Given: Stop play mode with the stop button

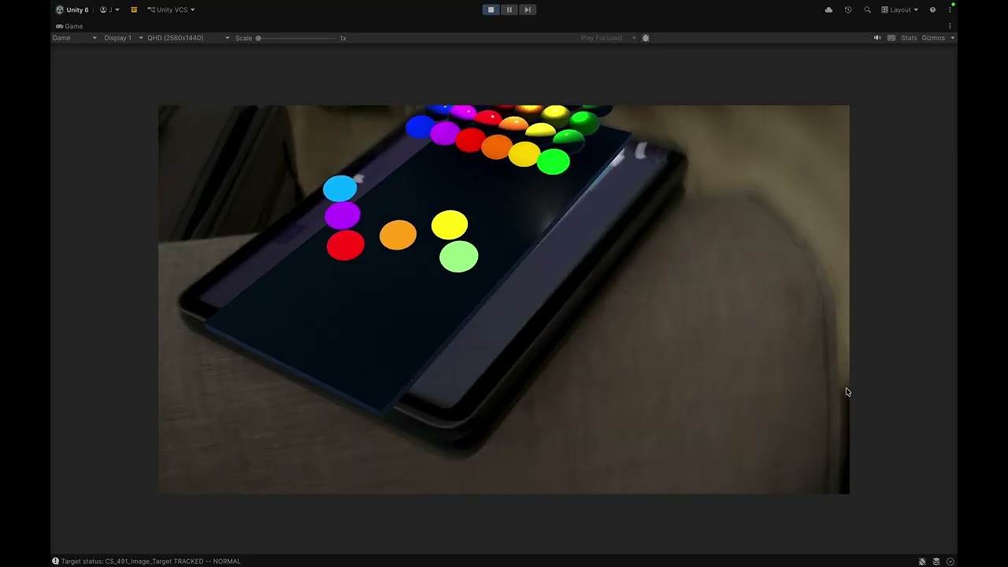Looking at the screenshot, I should (x=491, y=9).
